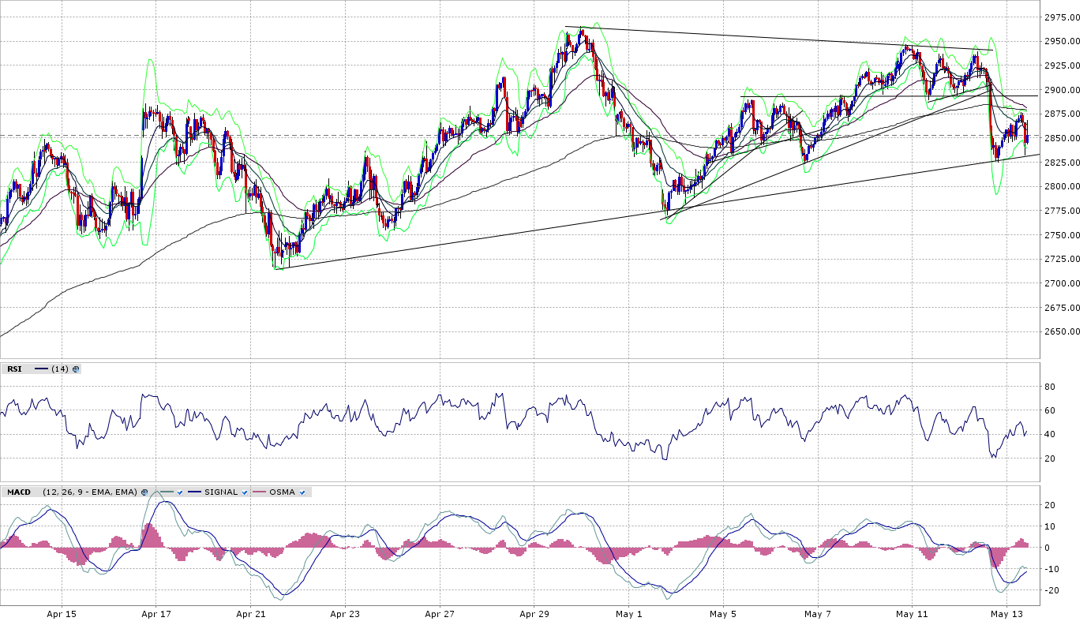The image size is (1087, 625).
Task: Click the May 11 date axis label
Action: [912, 614]
